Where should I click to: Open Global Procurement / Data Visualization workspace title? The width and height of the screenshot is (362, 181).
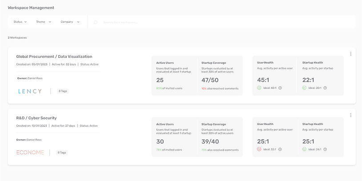(54, 56)
